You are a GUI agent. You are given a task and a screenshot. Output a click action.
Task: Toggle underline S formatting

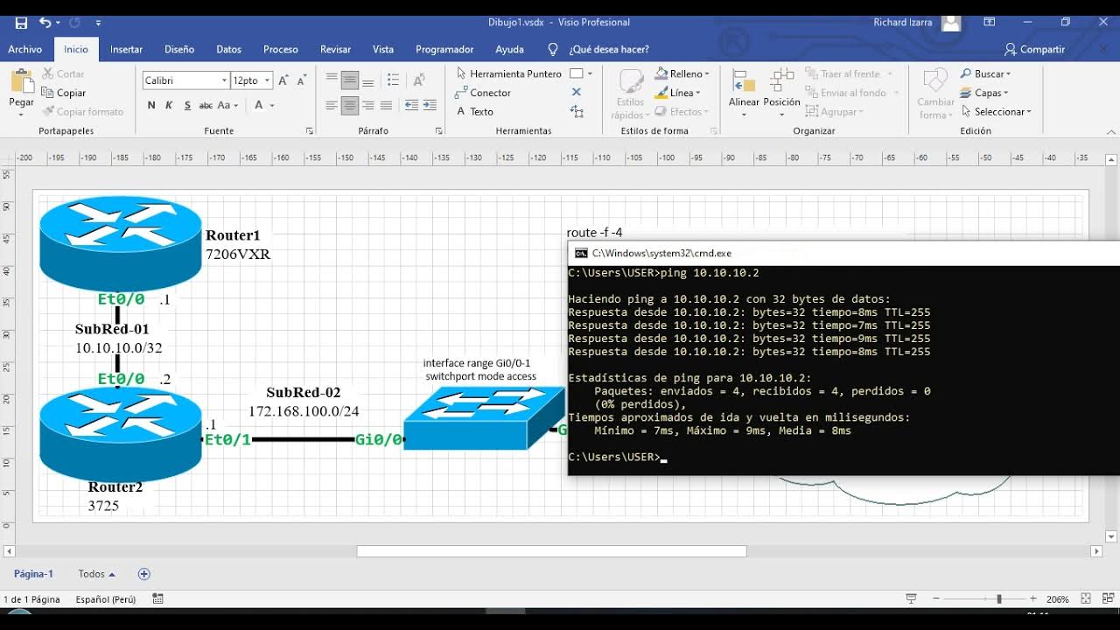tap(187, 105)
